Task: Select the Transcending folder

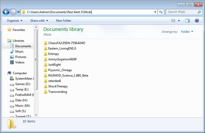Action: 57,92
